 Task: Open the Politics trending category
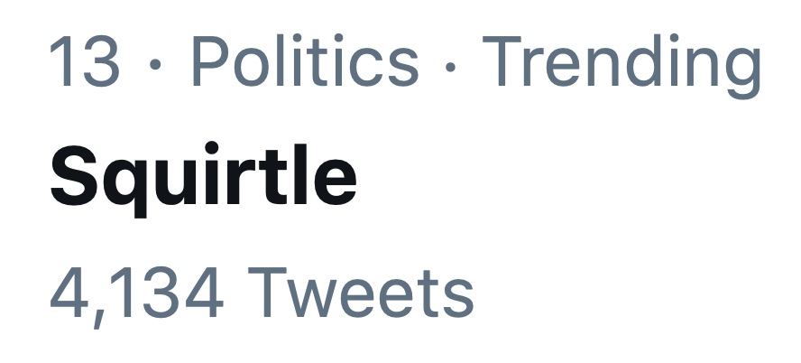click(304, 63)
